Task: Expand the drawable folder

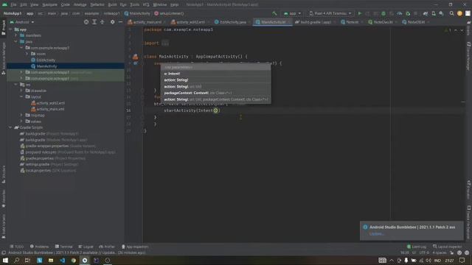Action: pos(21,91)
